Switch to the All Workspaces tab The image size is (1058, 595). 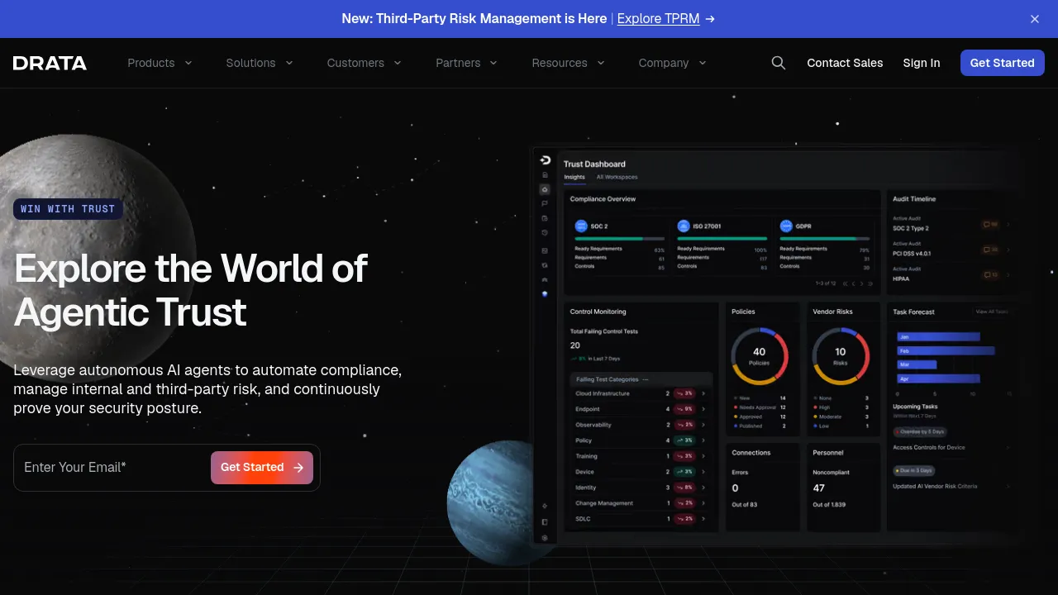[x=617, y=177]
